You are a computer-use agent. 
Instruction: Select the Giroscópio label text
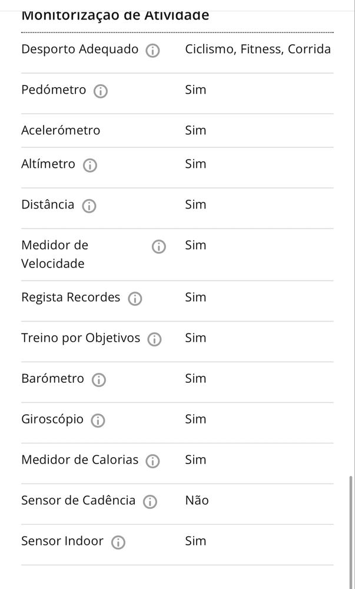point(52,419)
